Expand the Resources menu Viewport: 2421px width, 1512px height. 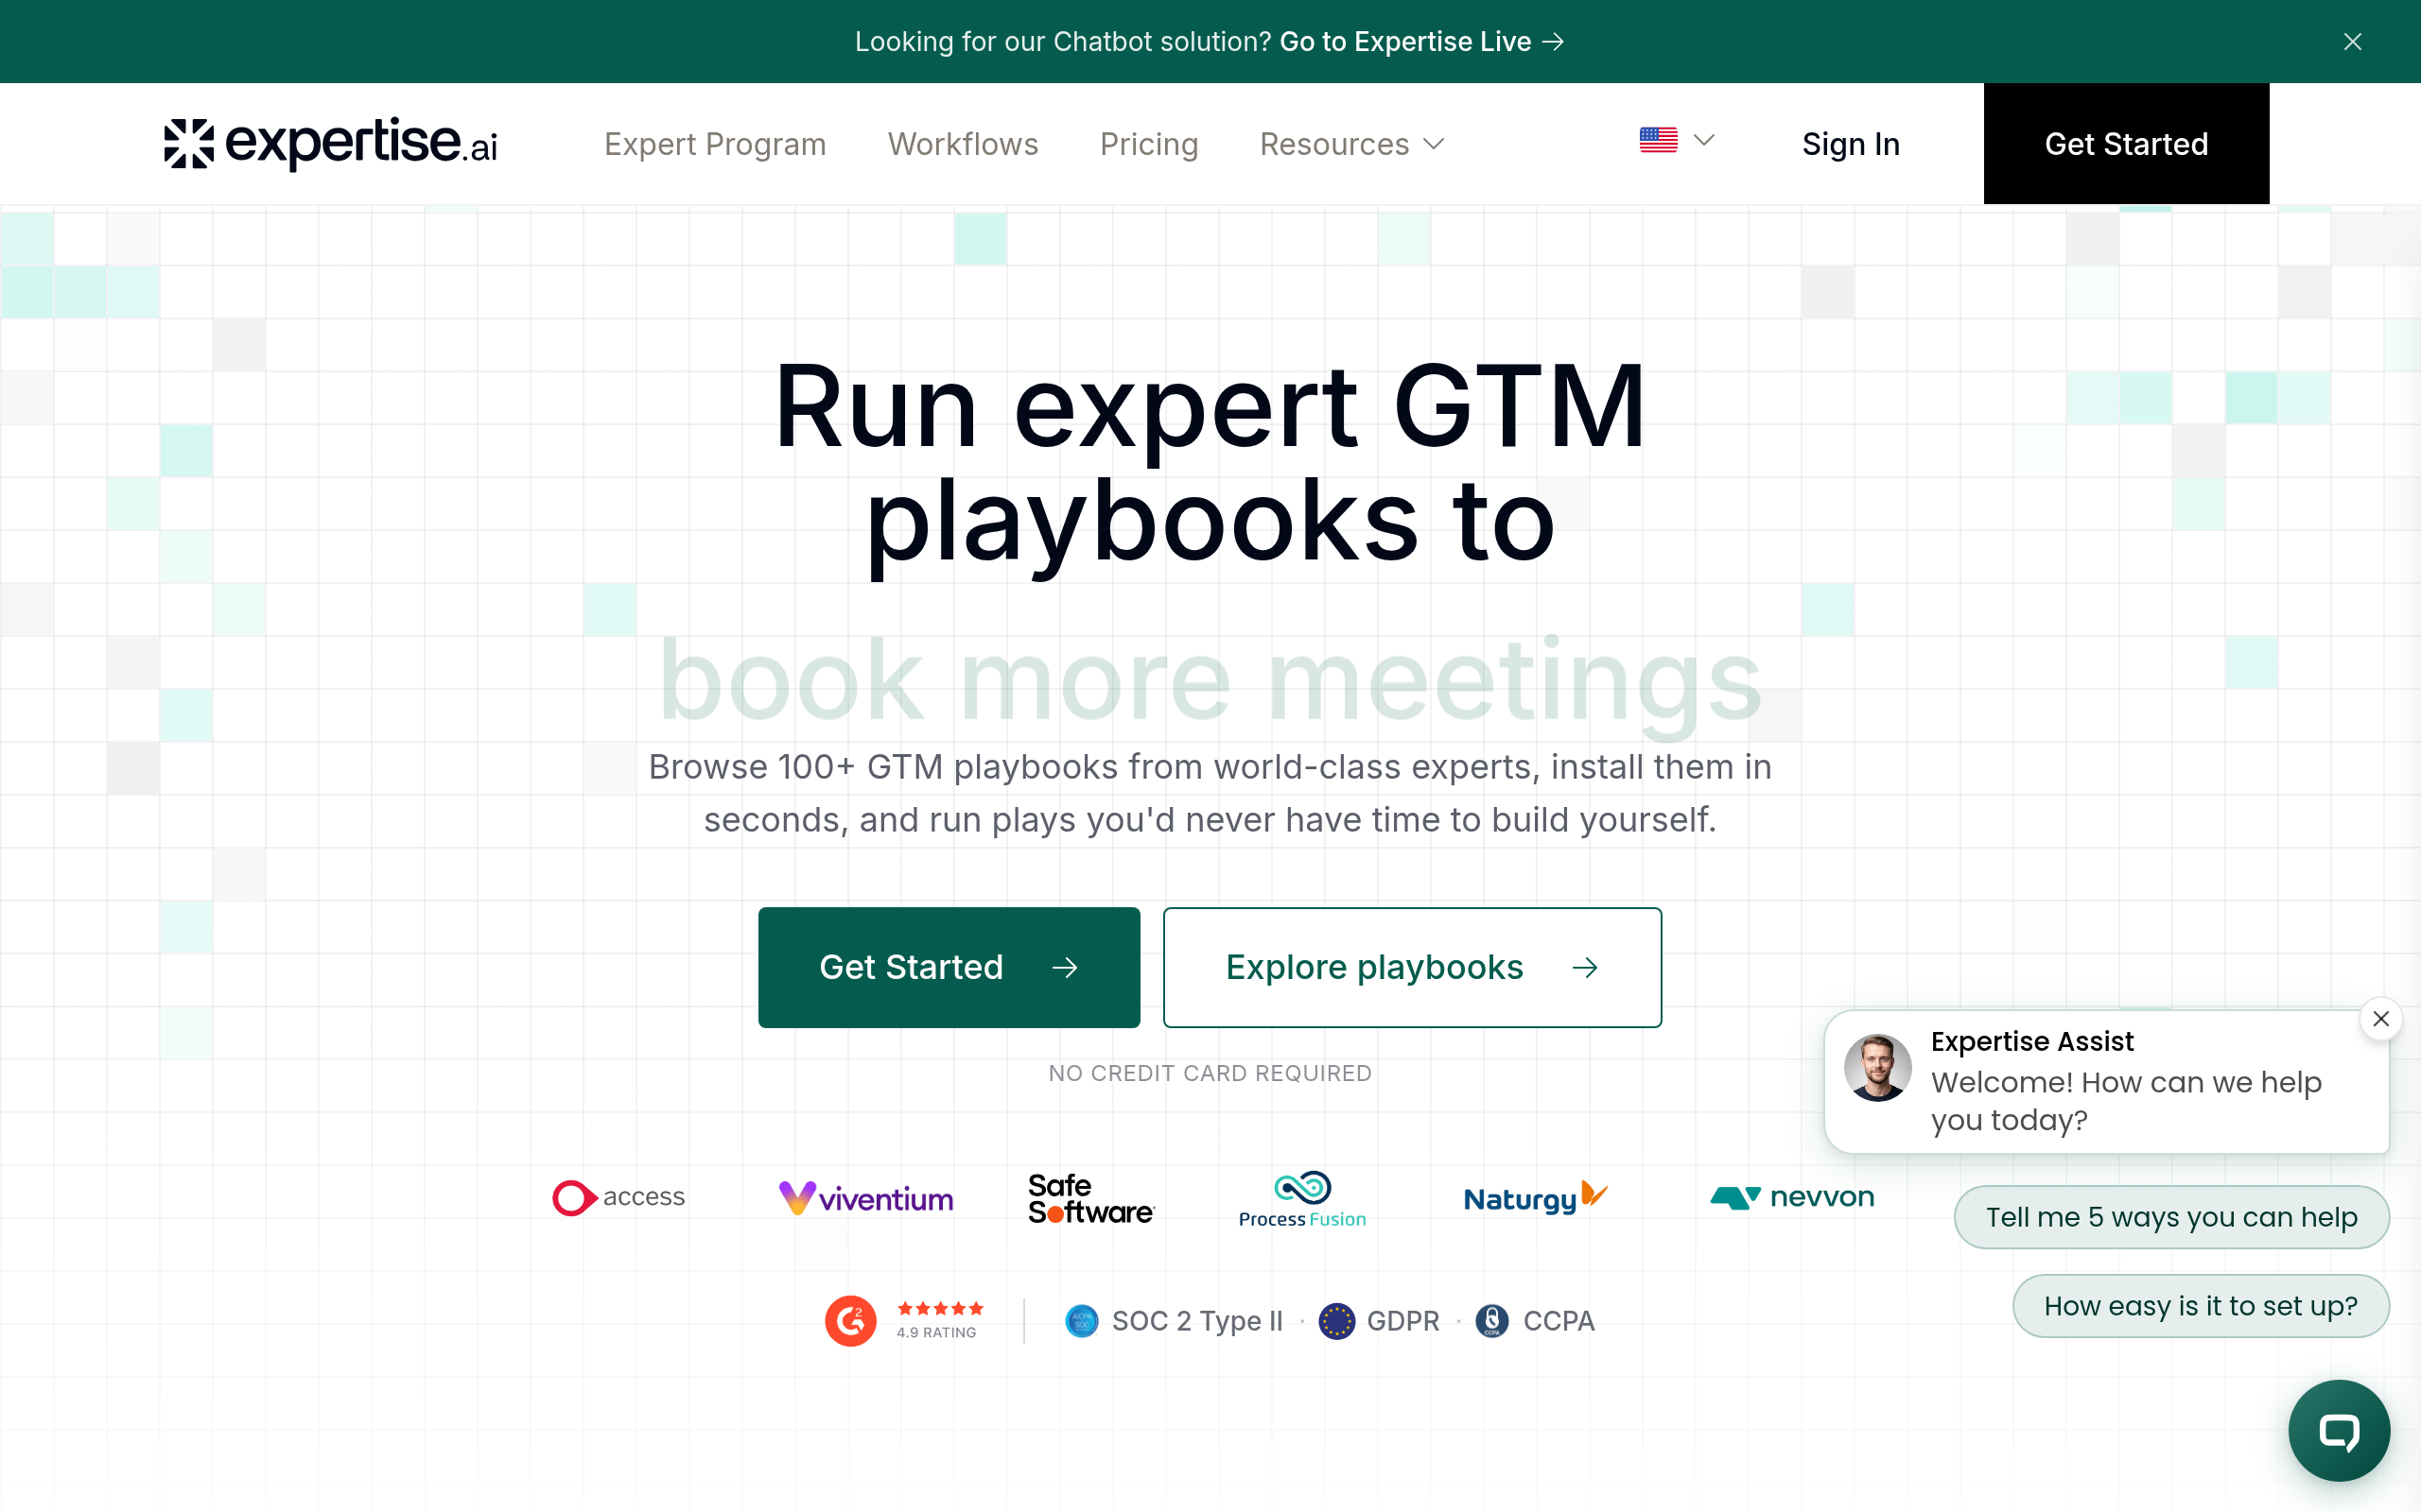click(1351, 144)
